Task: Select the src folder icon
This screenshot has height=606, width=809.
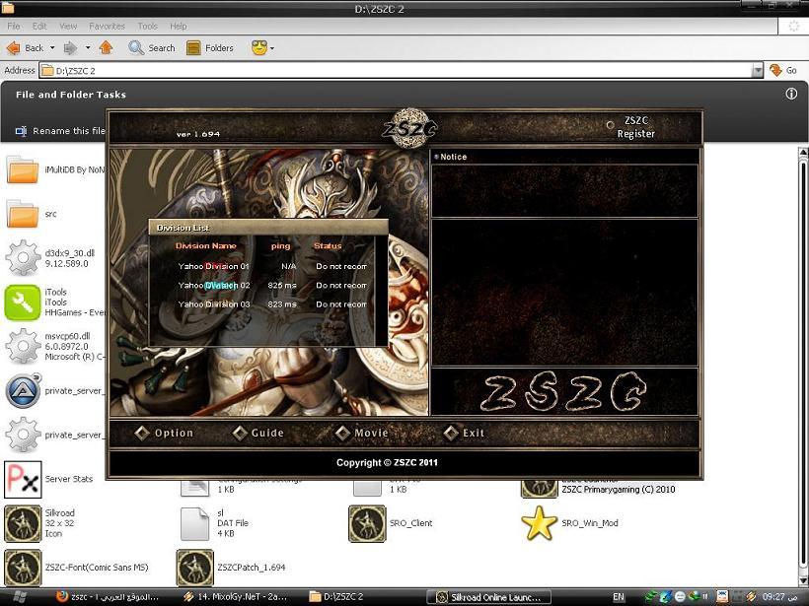Action: [22, 214]
